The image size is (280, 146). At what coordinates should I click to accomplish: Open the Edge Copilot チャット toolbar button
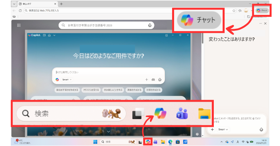tap(262, 10)
